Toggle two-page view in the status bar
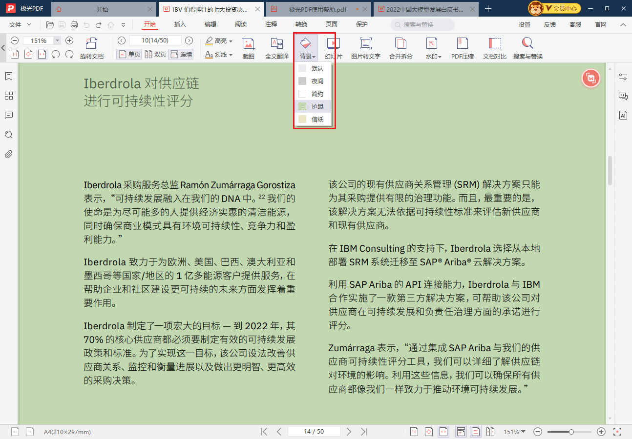Screen dimensions: 632x439 tap(490, 432)
